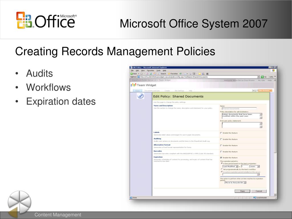
Task: Click the expiration number of years field
Action: (x=245, y=166)
